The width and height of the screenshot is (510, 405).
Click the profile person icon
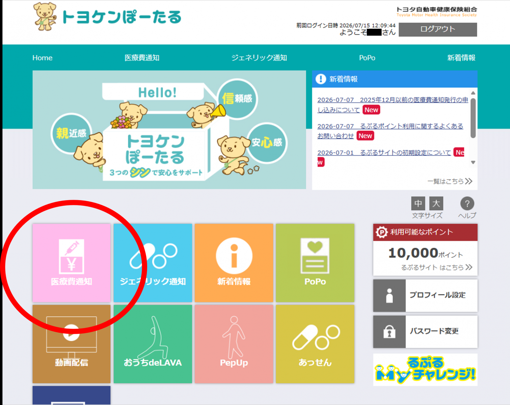pos(390,295)
